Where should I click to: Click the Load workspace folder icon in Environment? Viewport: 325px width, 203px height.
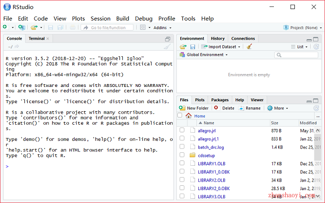[183, 47]
